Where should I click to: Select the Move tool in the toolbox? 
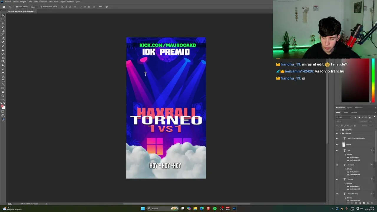3,15
